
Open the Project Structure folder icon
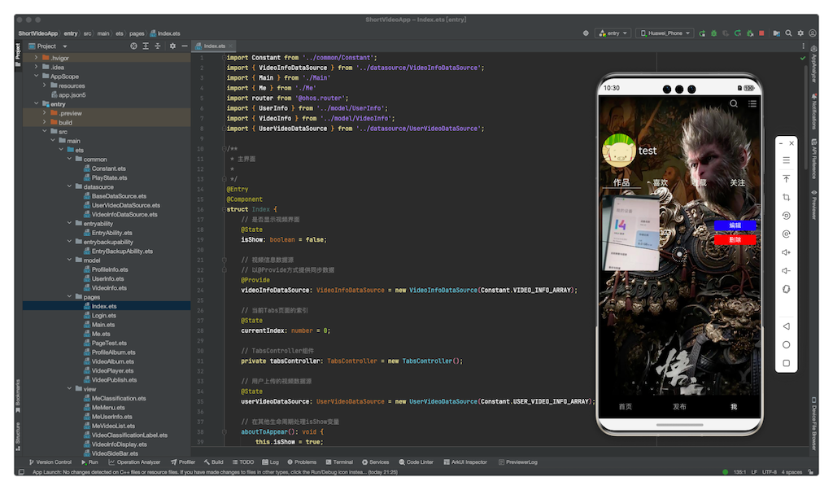(x=776, y=33)
